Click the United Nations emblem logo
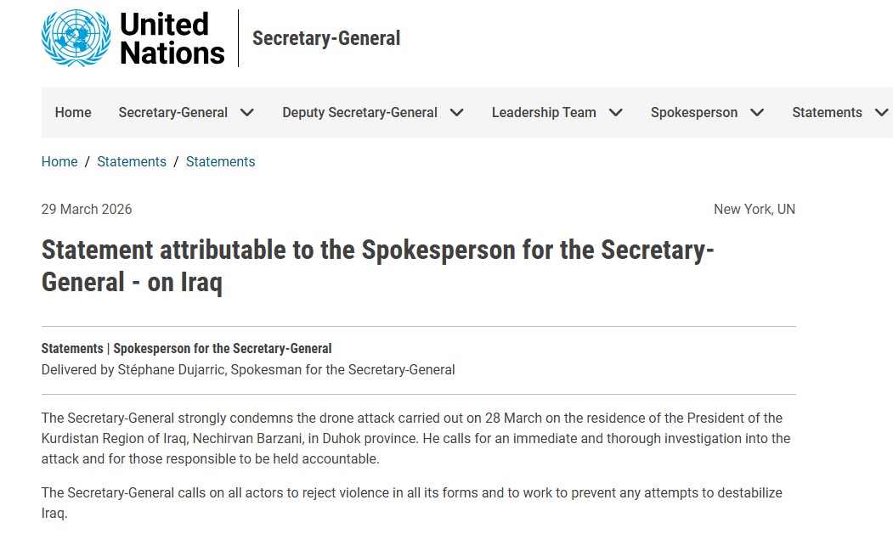This screenshot has width=893, height=545. [76, 38]
